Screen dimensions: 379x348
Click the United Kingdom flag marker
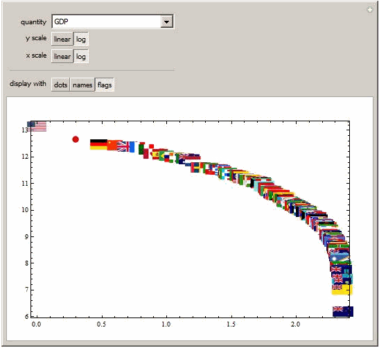123,146
